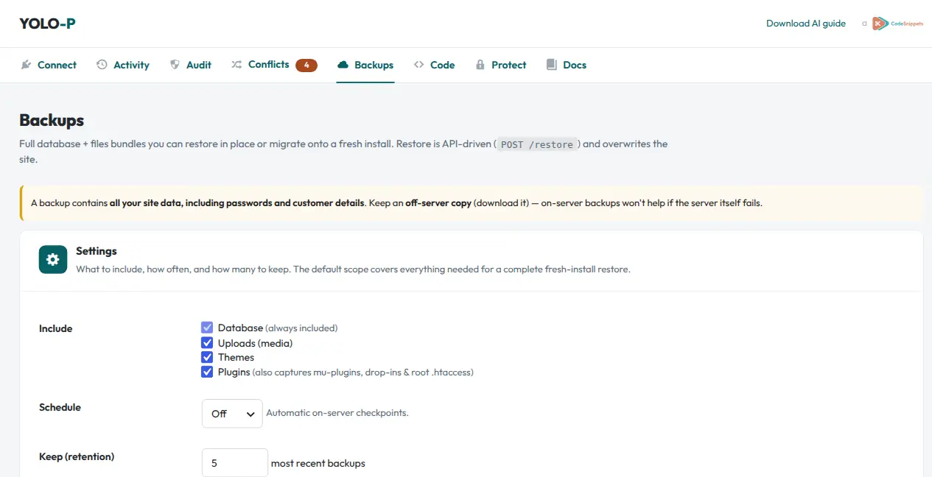The image size is (932, 477).
Task: Click the plug icon beside Connect
Action: [x=26, y=65]
